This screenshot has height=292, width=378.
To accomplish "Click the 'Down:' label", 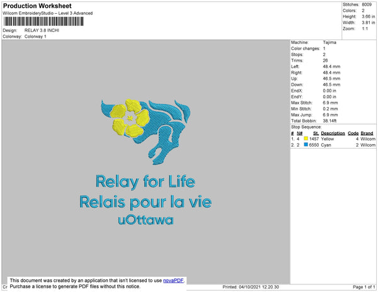I will (297, 85).
